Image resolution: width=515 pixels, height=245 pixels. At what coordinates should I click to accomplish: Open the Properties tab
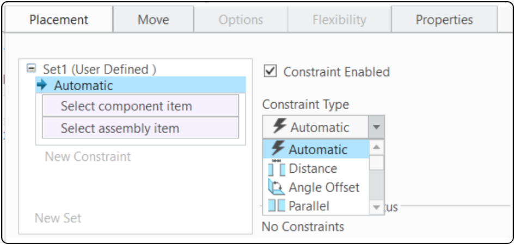(x=444, y=20)
